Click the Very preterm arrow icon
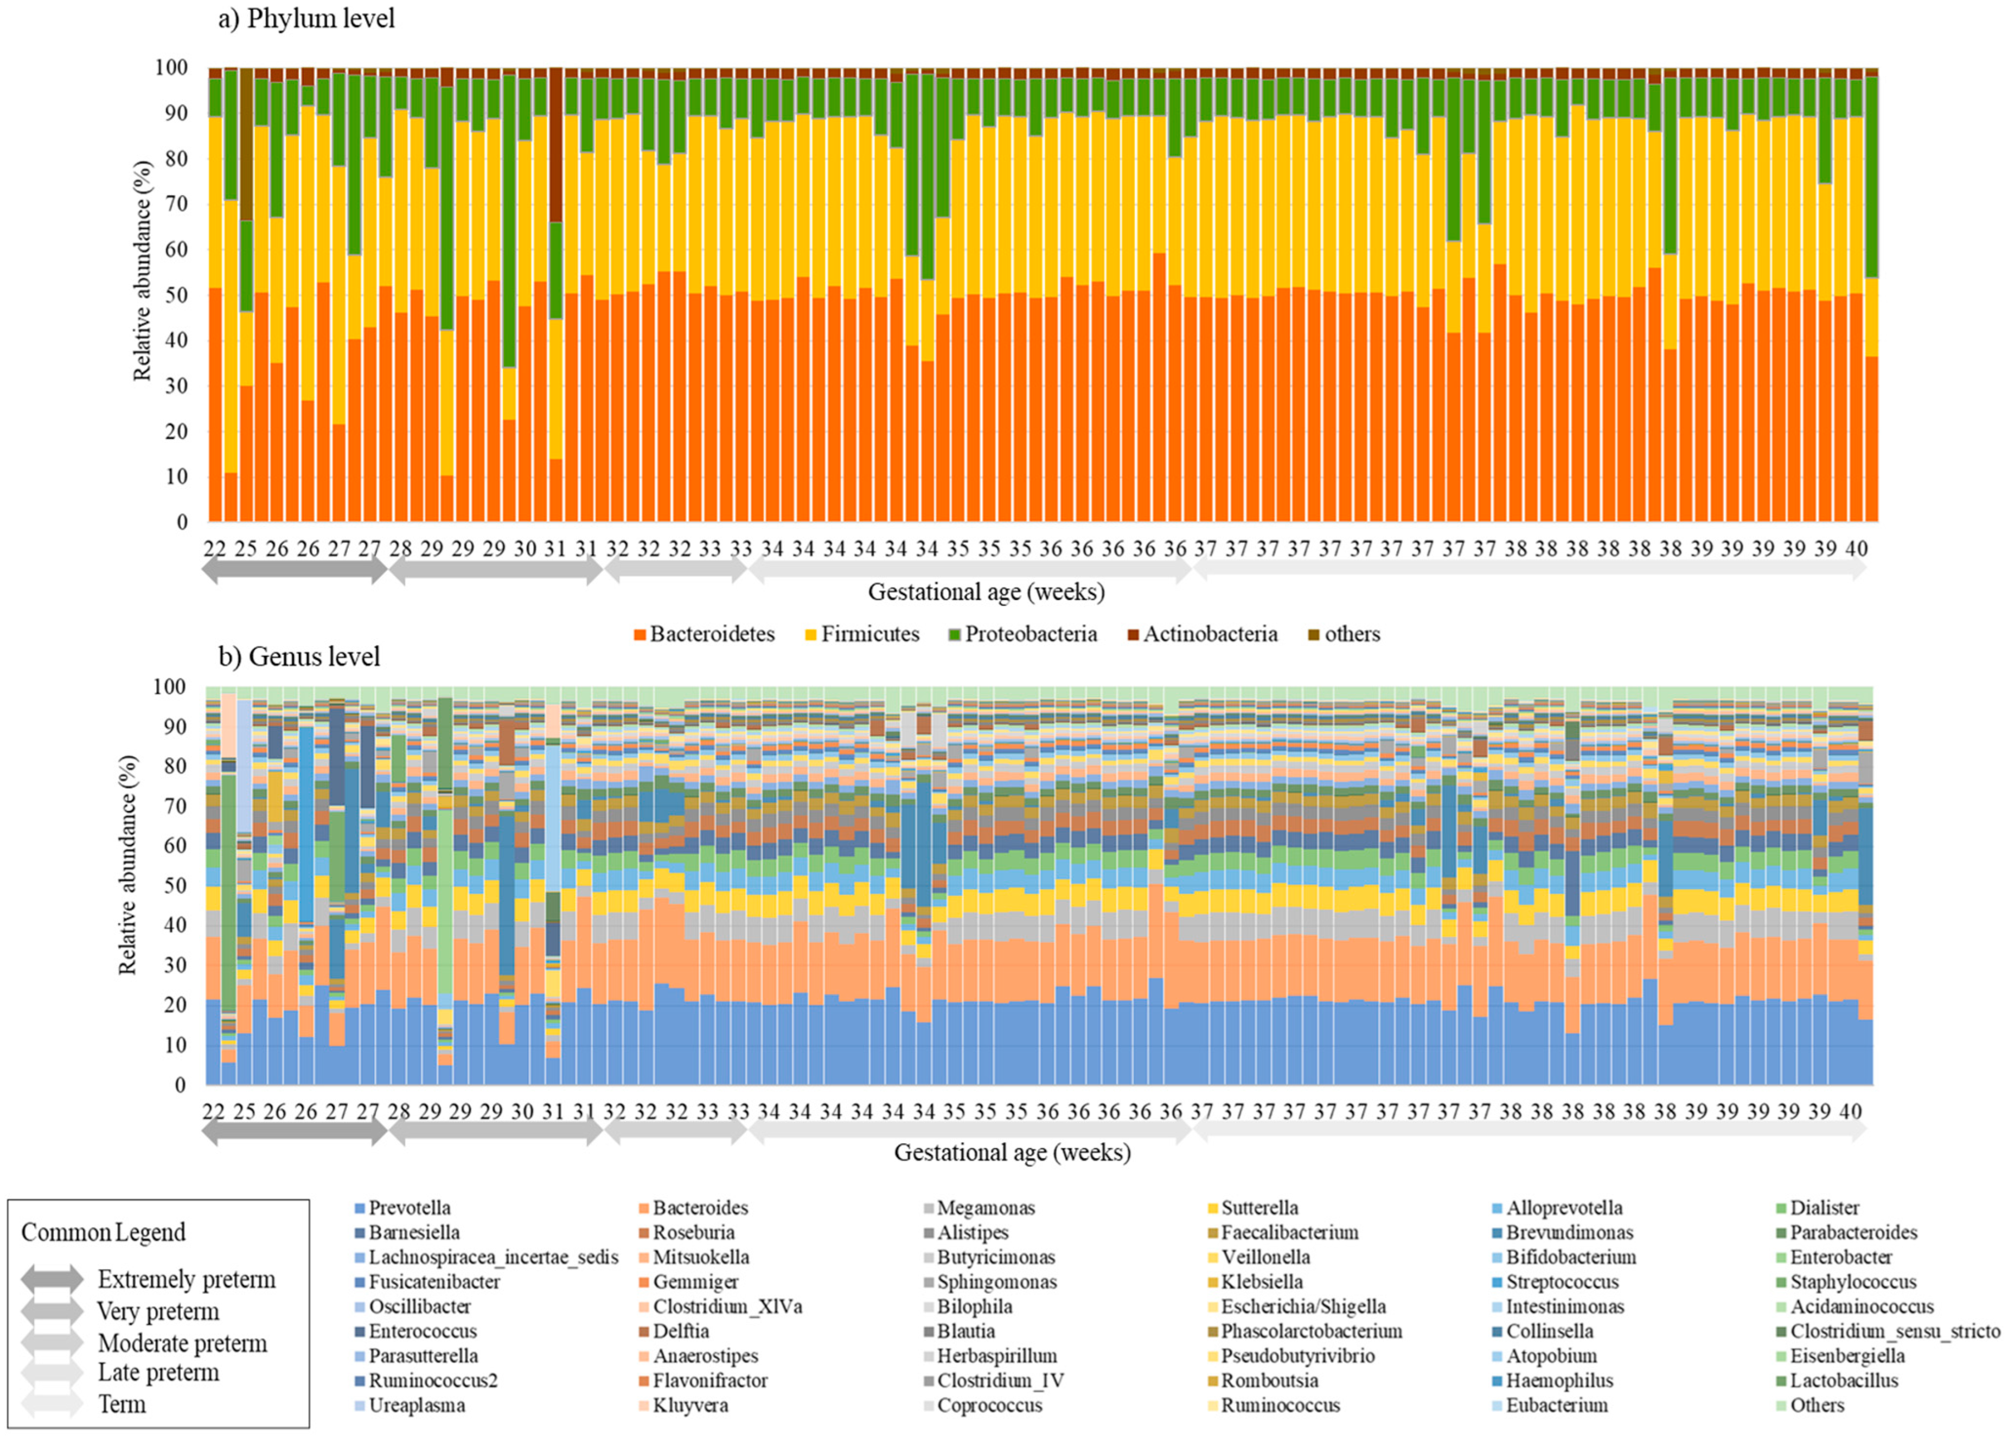 pos(53,1311)
